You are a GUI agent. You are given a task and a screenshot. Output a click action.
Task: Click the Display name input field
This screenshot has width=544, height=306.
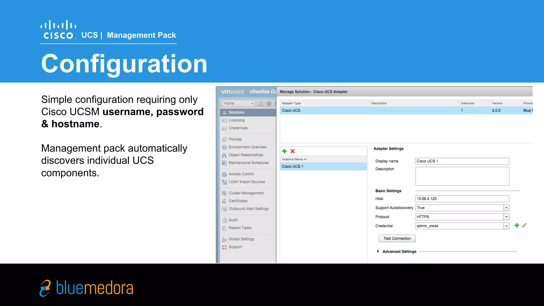[462, 161]
